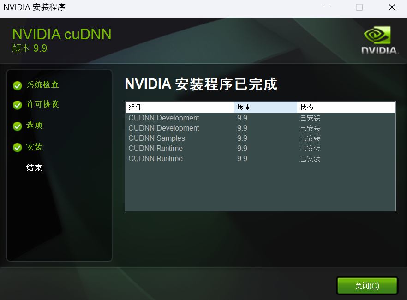Click version 9.9 of CUDNN Samples
Screen dimensions: 407x300
242,138
